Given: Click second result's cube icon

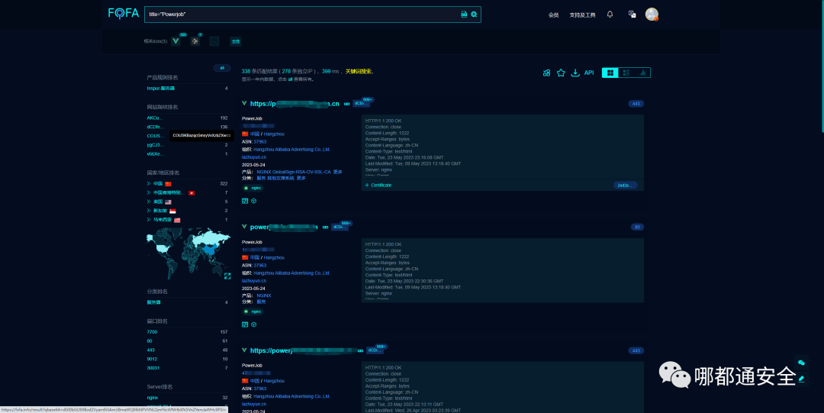Looking at the screenshot, I should pos(254,324).
